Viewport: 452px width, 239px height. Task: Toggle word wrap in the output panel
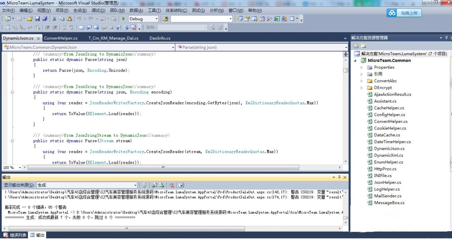(181, 185)
